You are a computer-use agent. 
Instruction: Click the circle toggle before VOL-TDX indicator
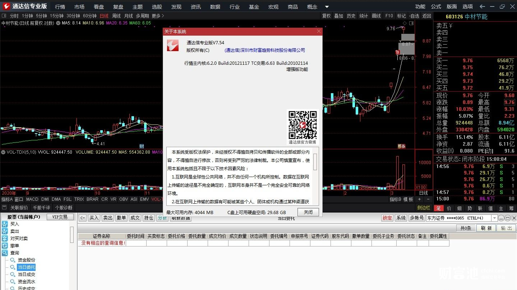coord(3,152)
